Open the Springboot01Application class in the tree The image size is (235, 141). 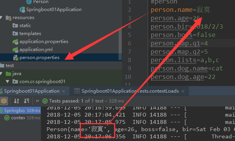(54, 10)
